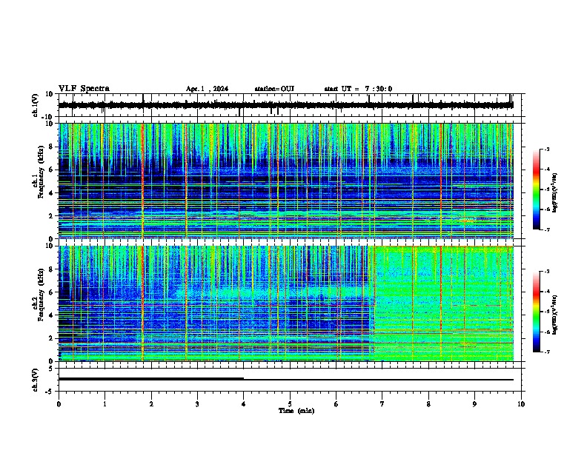Select the date text "Apr. 1, 2024"
Image resolution: width=587 pixels, height=453 pixels.
[207, 89]
